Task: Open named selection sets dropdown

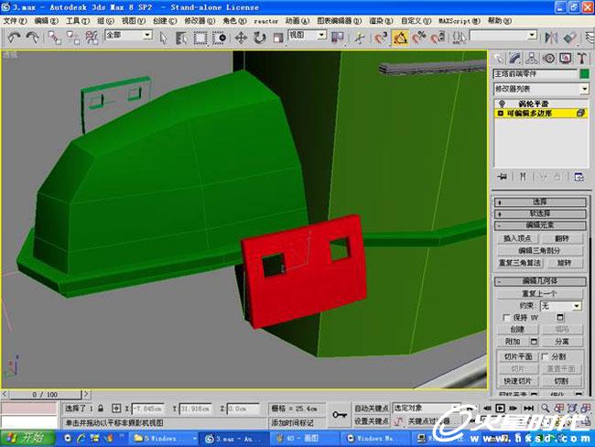Action: pos(533,36)
